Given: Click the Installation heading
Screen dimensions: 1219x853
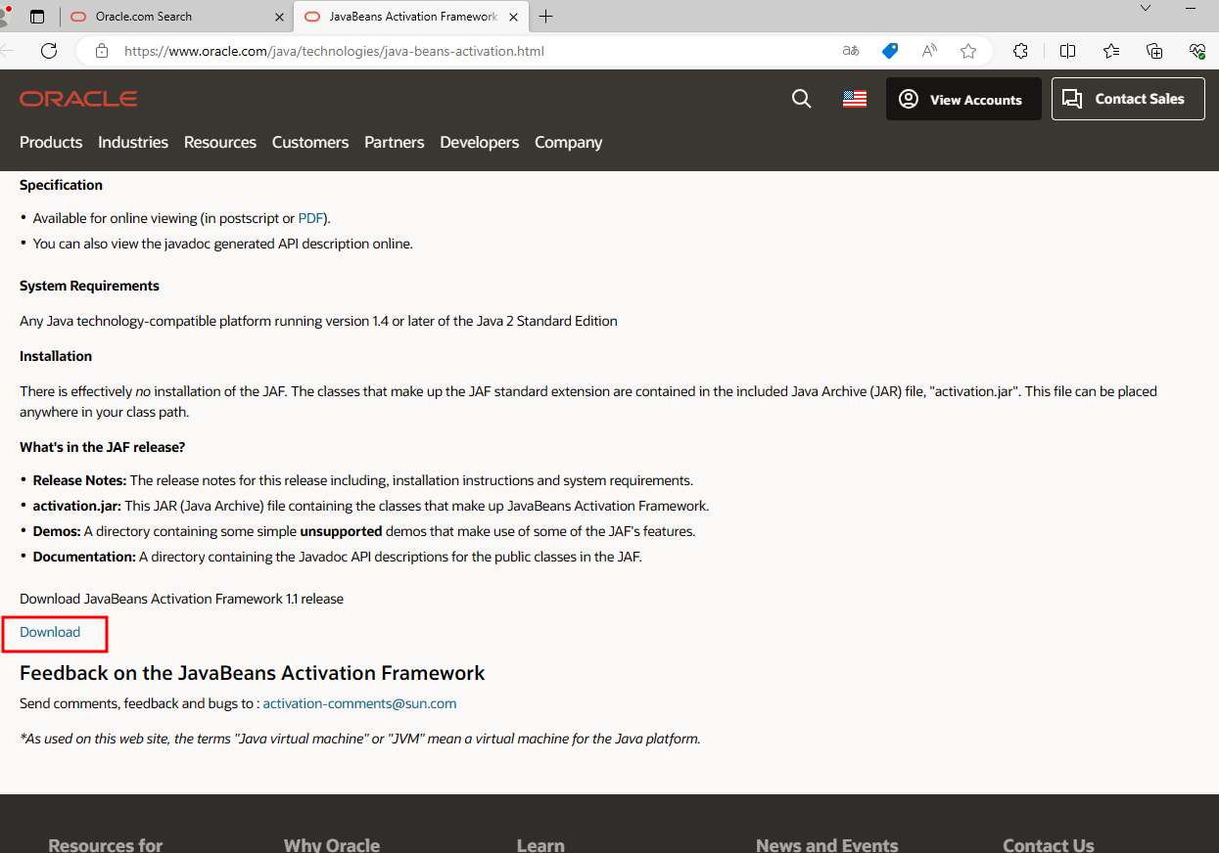Looking at the screenshot, I should pyautogui.click(x=56, y=356).
